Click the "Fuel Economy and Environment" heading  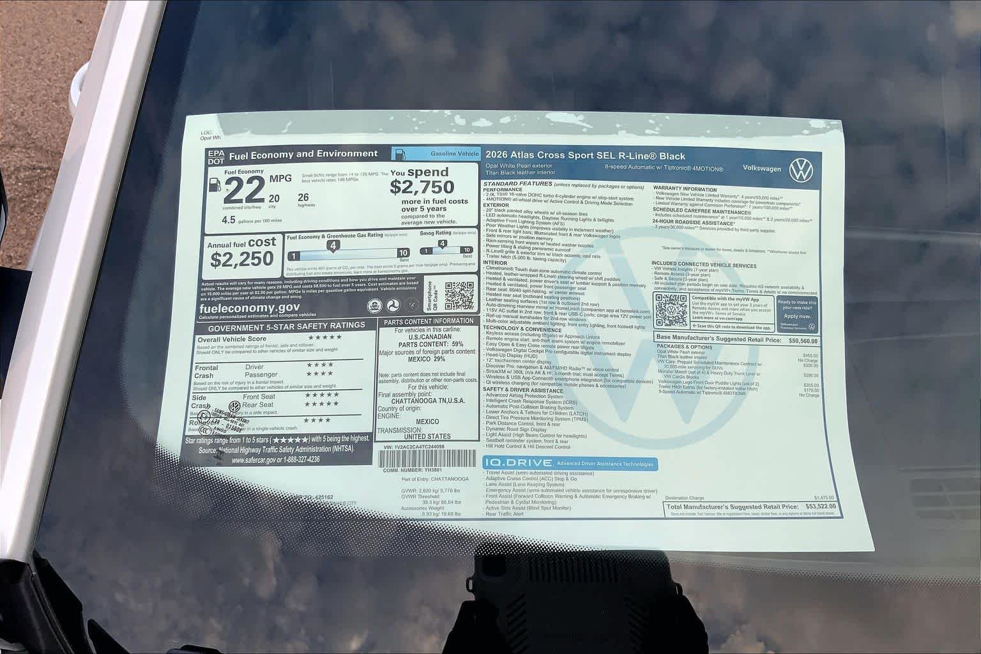pos(303,154)
